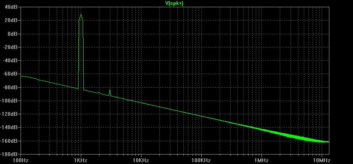Click the 0dB axis label

pos(12,34)
